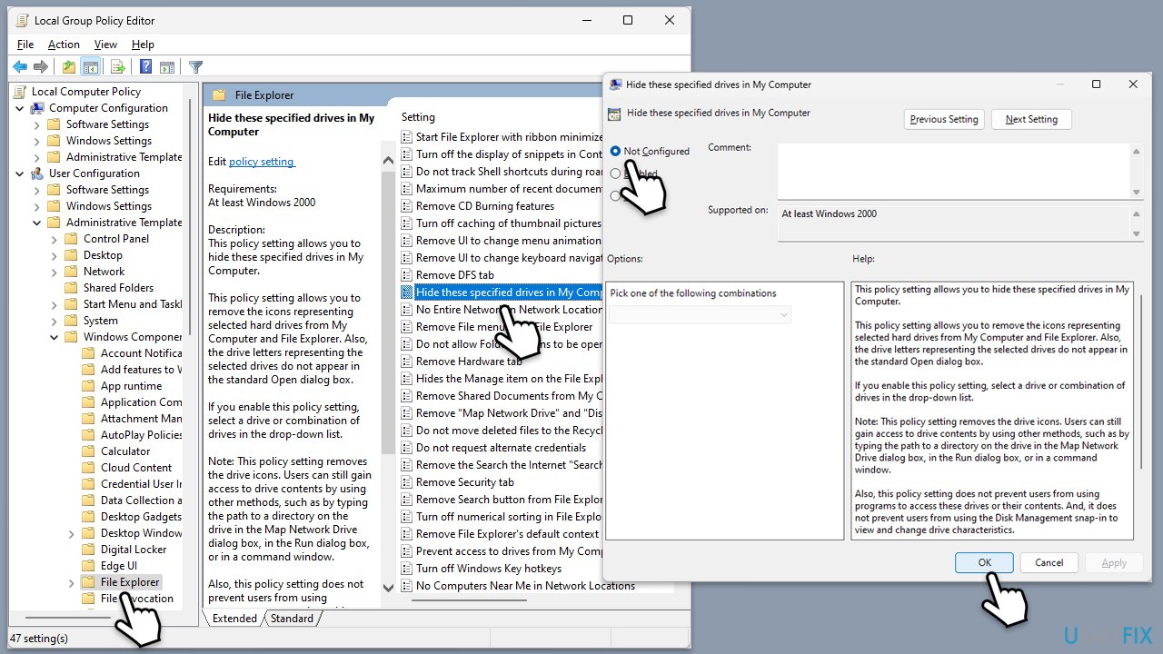
Task: Click the Forward arrow toolbar icon
Action: tap(40, 66)
